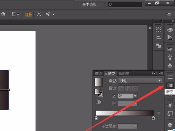Select the 渐变 tab
Viewport: 175px width, 131px height.
(110, 74)
